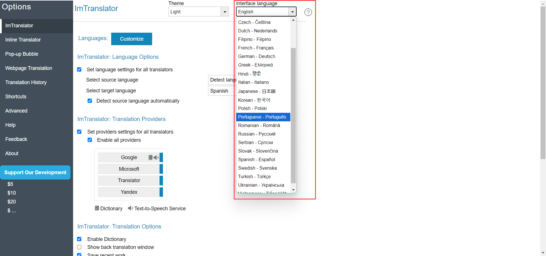Click the $20 donation link
Image resolution: width=546 pixels, height=256 pixels.
pyautogui.click(x=12, y=202)
